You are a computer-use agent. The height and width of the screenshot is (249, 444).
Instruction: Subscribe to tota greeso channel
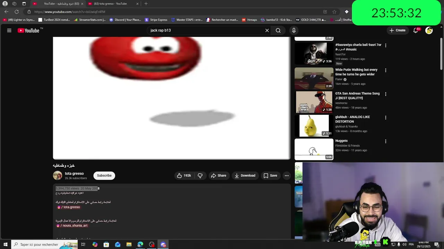pyautogui.click(x=104, y=176)
